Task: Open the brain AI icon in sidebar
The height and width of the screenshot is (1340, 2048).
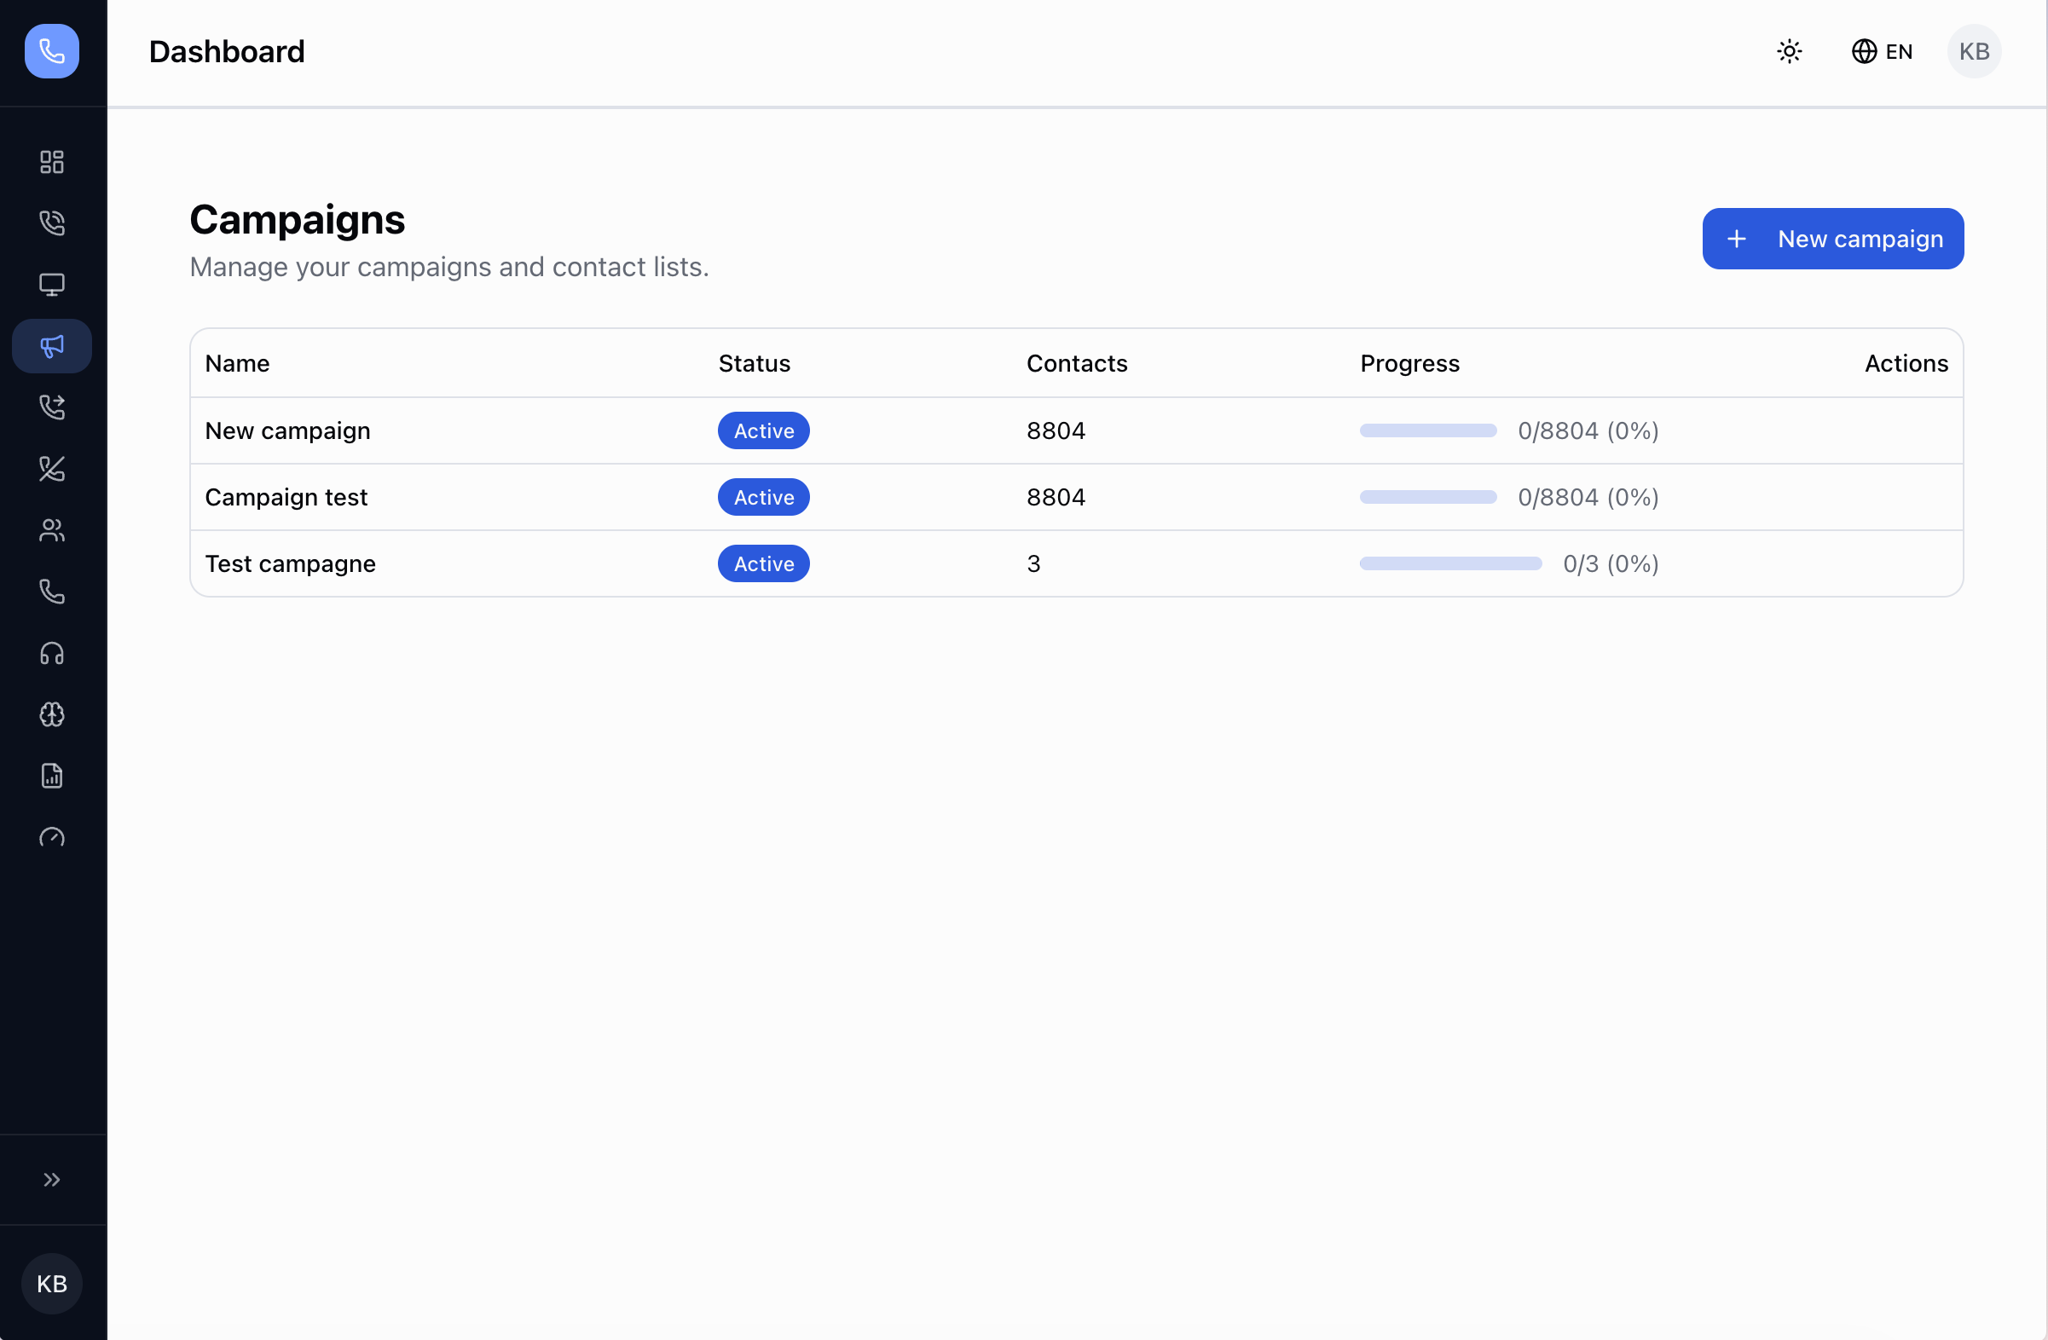Action: click(x=52, y=714)
